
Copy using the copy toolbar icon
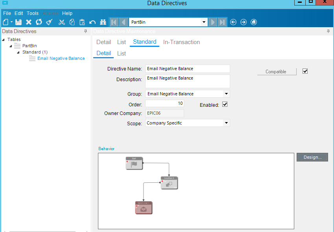tap(72, 22)
